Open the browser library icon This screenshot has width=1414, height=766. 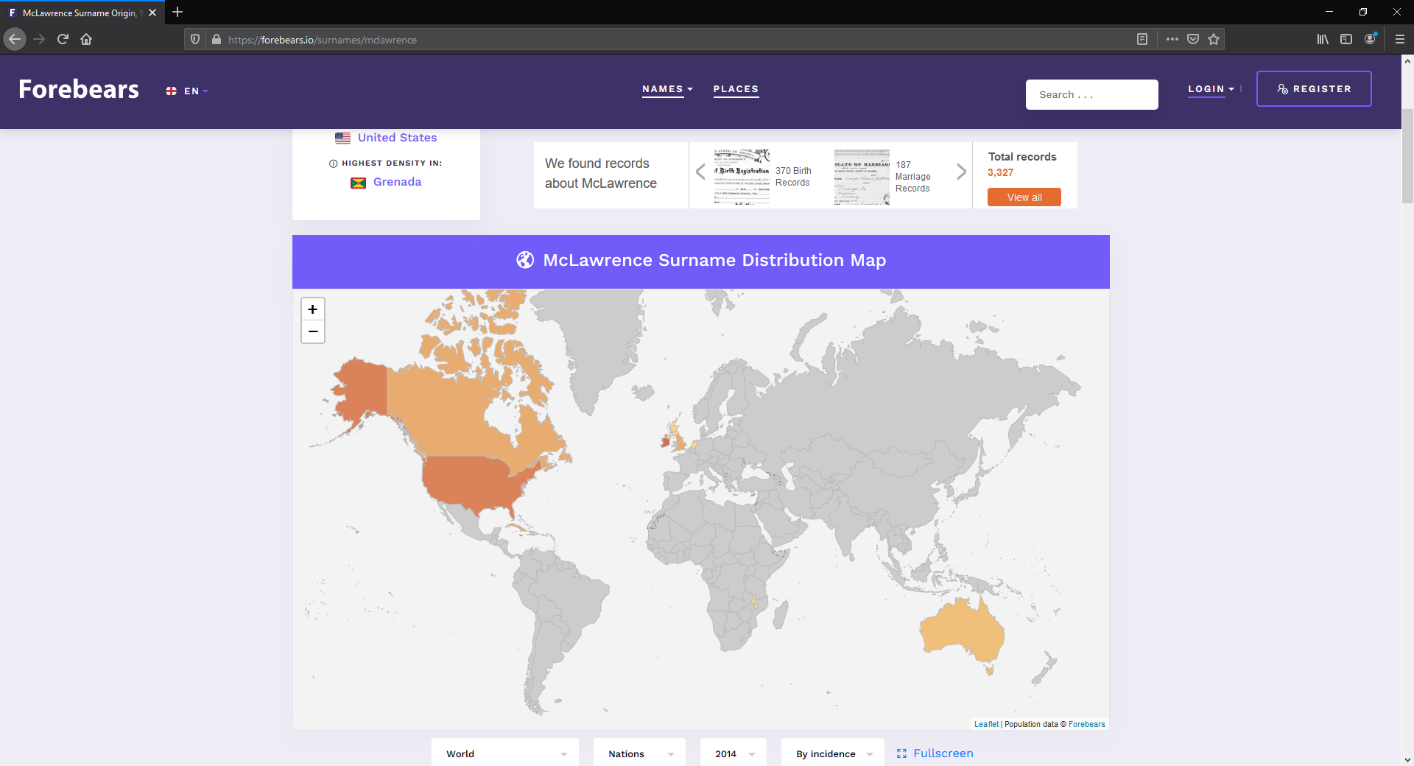point(1323,39)
